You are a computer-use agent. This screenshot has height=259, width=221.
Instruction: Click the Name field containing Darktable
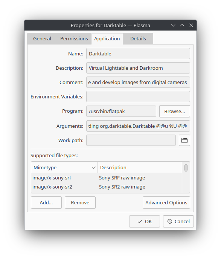[x=138, y=54]
